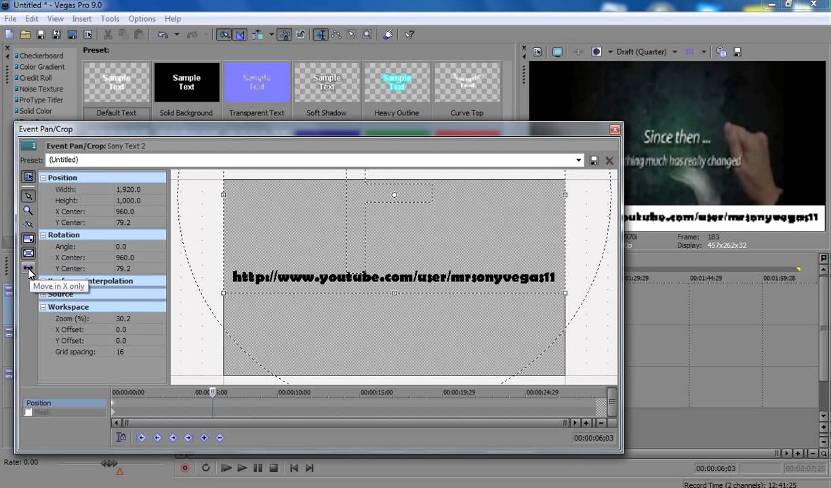Click the Angle value 0.0 field

pyautogui.click(x=140, y=247)
